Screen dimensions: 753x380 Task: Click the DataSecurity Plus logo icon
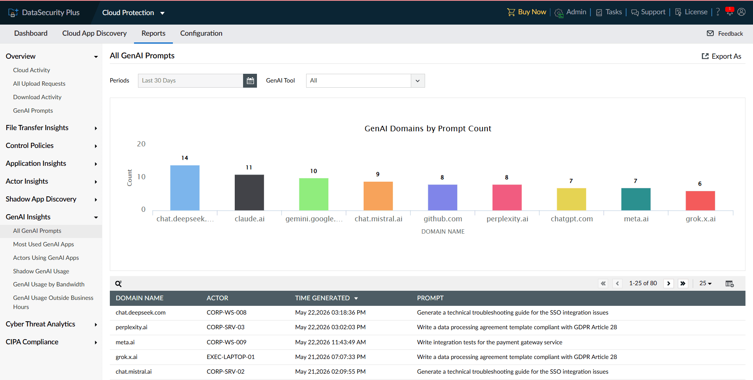pyautogui.click(x=13, y=13)
